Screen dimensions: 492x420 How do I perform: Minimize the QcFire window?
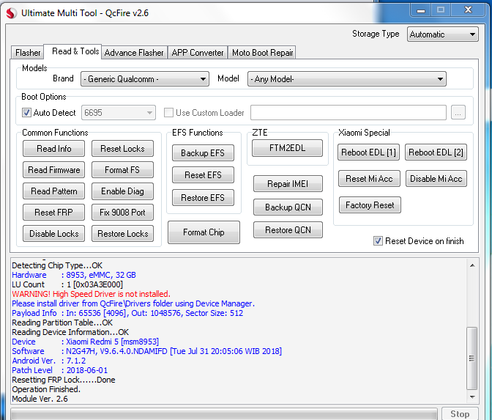421,10
